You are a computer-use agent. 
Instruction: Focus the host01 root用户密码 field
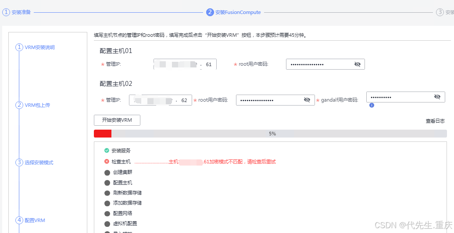325,64
